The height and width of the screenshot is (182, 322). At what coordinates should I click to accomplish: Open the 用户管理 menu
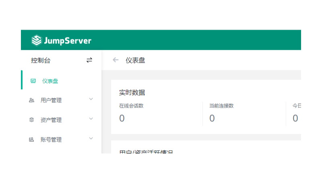(61, 100)
